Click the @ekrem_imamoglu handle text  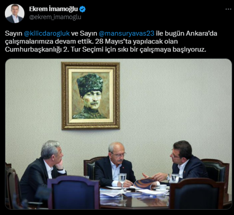(x=55, y=17)
